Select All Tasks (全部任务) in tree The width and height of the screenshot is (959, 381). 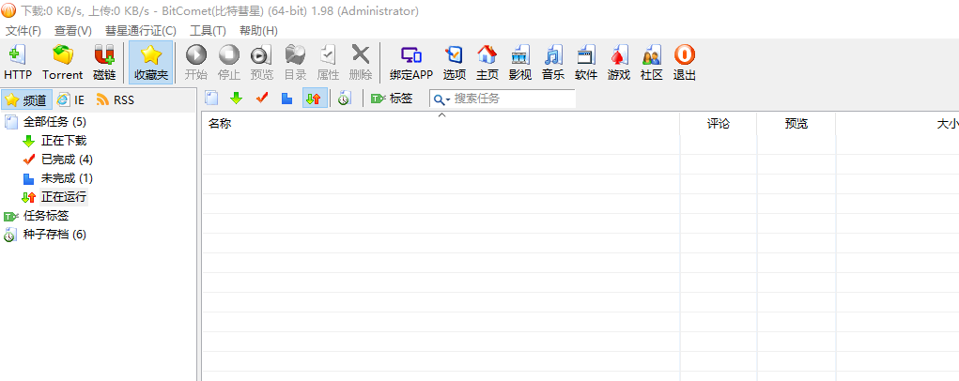(x=54, y=121)
